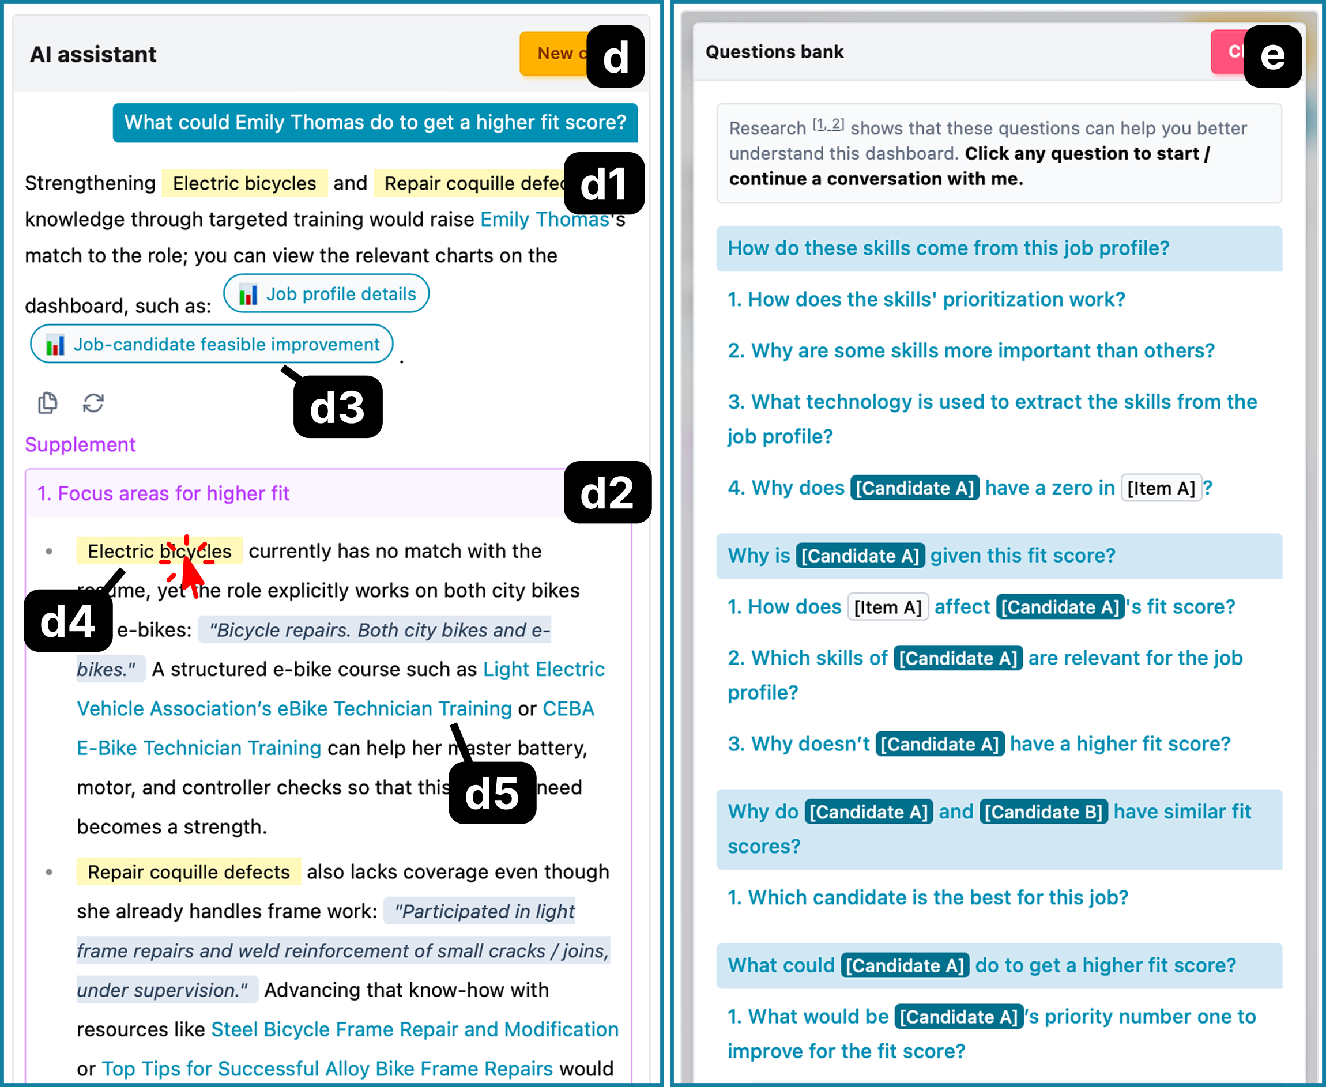Click the regenerate response icon

[93, 403]
